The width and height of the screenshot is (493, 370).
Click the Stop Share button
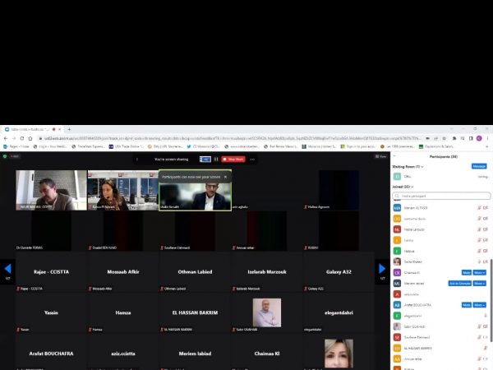(233, 160)
